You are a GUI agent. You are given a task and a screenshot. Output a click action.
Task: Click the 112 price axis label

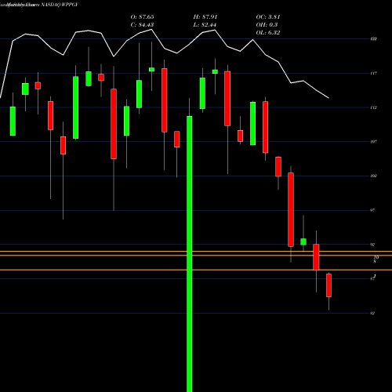click(373, 107)
